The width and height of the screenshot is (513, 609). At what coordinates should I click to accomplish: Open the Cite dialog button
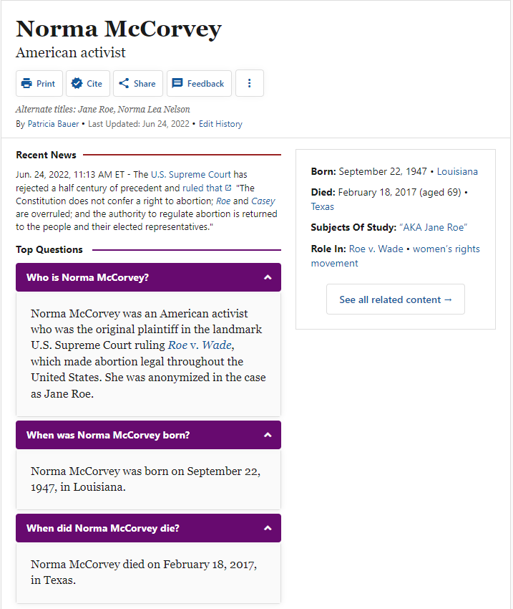(x=87, y=84)
